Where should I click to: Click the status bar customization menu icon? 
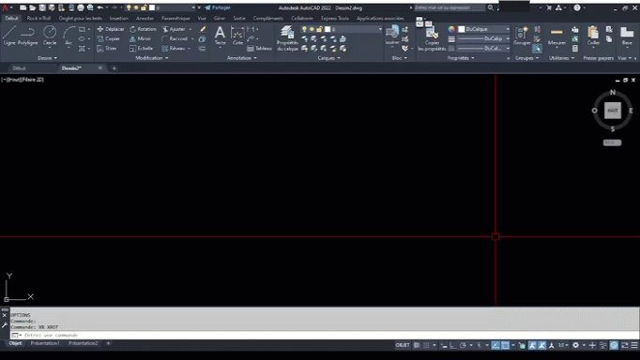click(x=634, y=345)
